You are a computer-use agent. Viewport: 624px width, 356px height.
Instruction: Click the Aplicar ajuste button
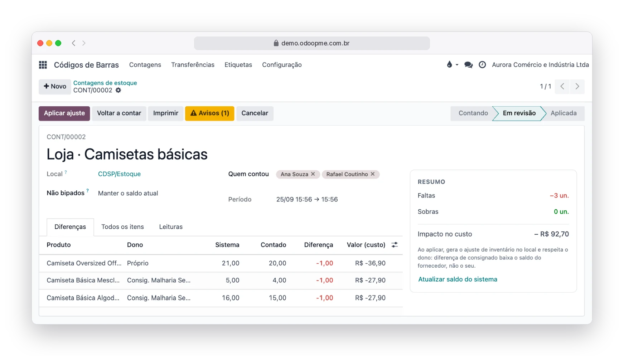click(x=64, y=113)
